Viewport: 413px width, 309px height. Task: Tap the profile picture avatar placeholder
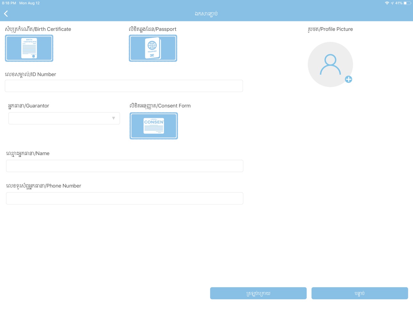tap(330, 65)
